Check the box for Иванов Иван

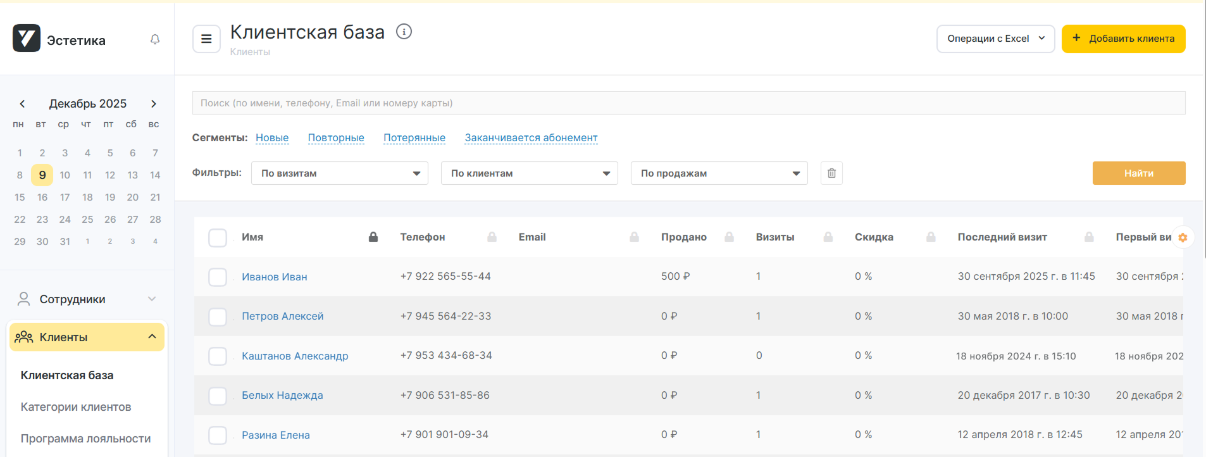point(218,277)
